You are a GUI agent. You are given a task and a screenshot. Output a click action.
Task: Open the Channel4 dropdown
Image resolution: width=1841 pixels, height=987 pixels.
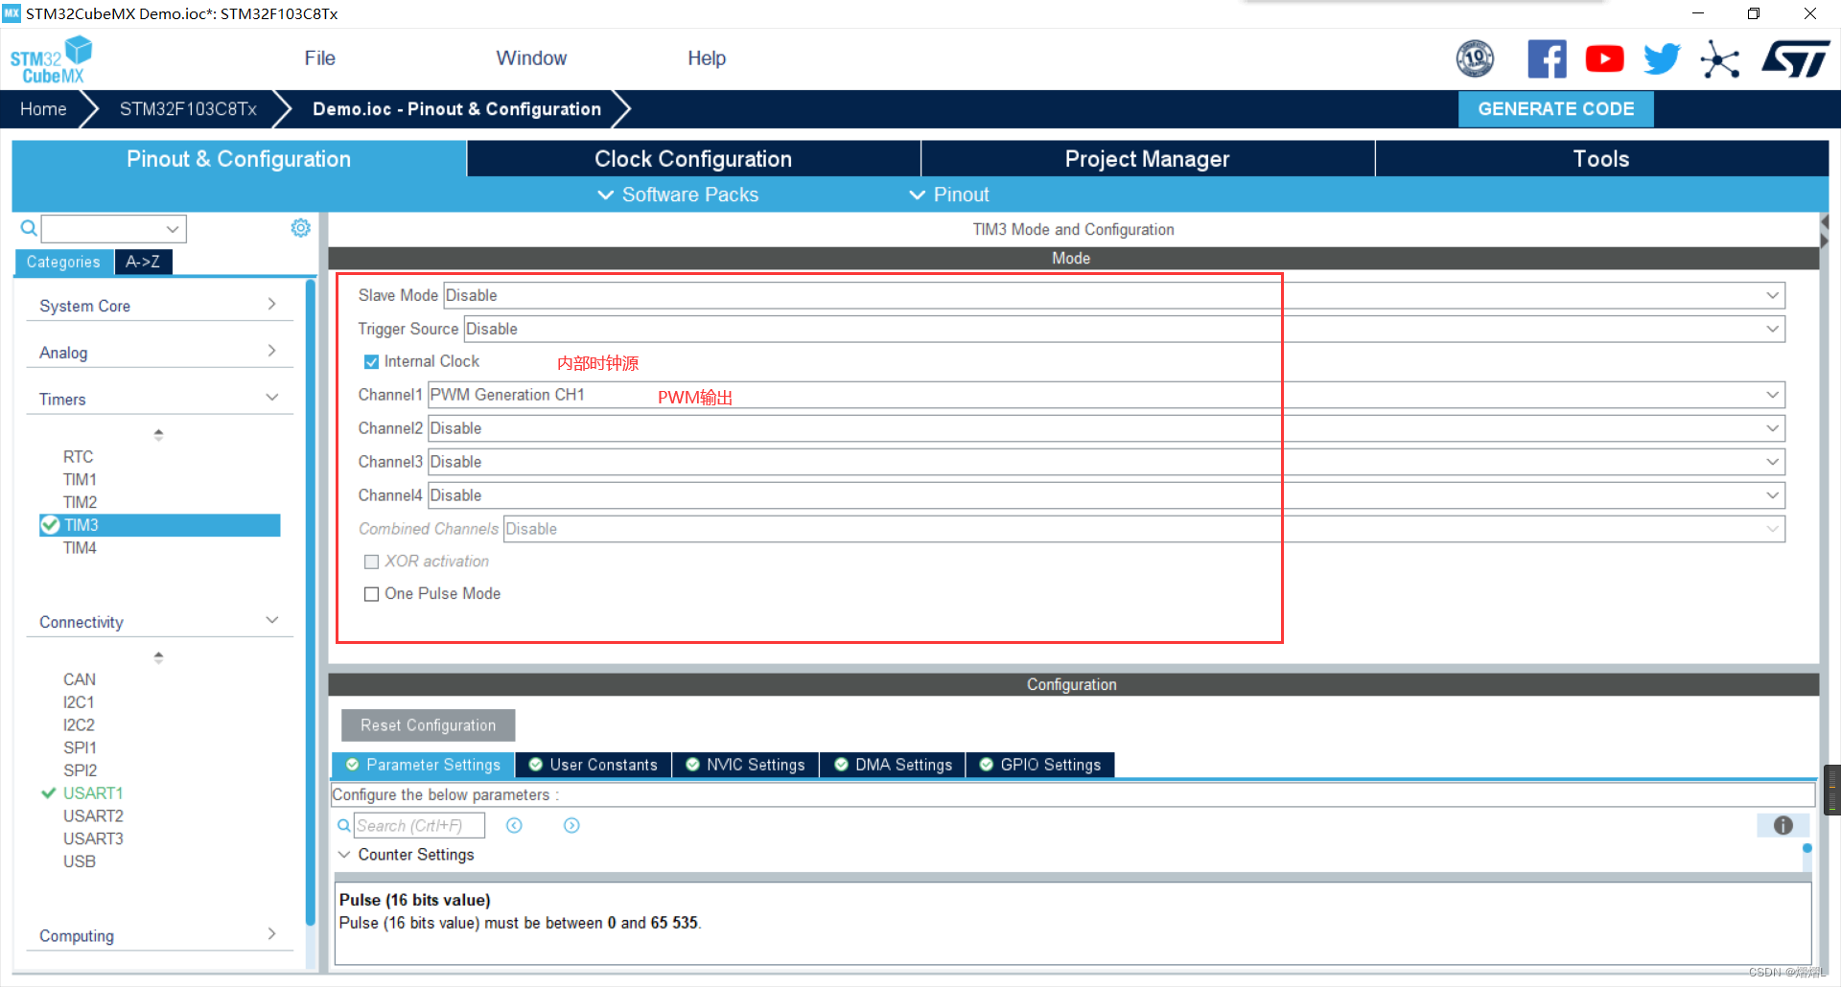[x=1107, y=495]
